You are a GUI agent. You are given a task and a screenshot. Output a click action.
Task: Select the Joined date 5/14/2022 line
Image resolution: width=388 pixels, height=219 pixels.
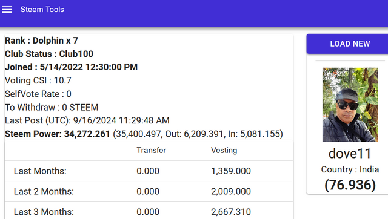(72, 67)
